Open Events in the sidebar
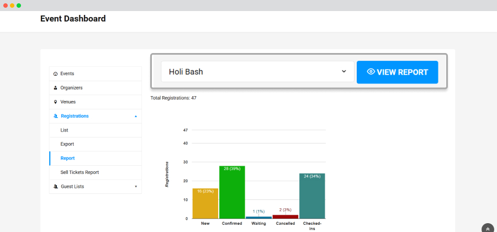This screenshot has width=497, height=232. [96, 73]
